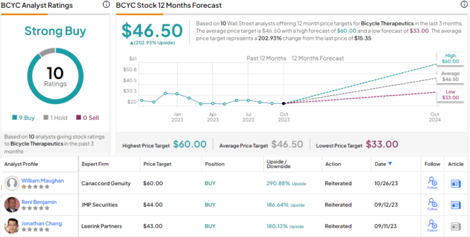Click the High $60.00 forecast label
Image resolution: width=470 pixels, height=237 pixels.
(450, 58)
